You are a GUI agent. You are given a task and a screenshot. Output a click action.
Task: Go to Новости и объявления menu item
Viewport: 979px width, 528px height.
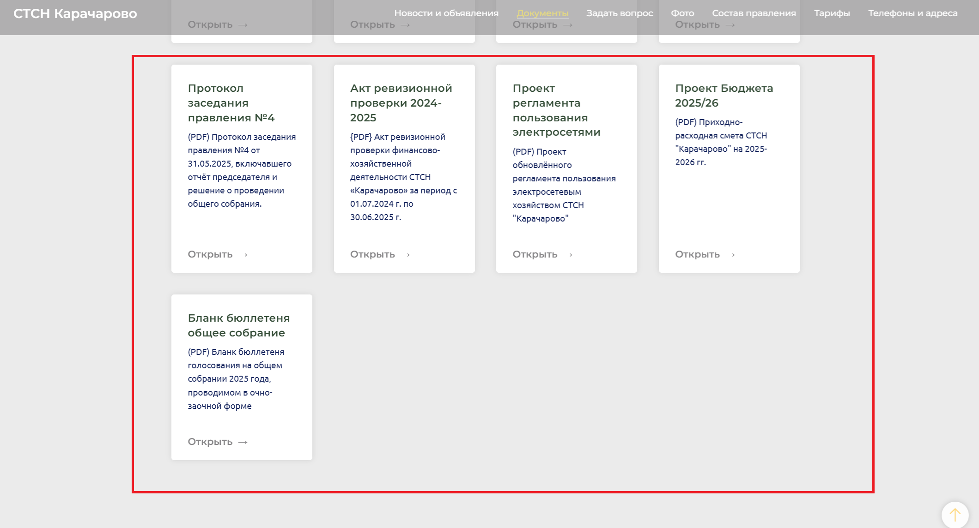coord(446,13)
